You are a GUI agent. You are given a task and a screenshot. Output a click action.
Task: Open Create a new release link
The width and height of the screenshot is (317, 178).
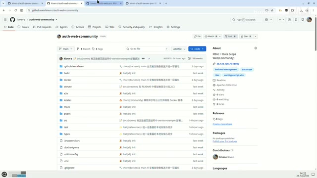pyautogui.click(x=222, y=124)
